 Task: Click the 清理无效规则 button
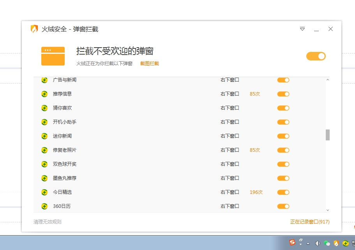[48, 222]
